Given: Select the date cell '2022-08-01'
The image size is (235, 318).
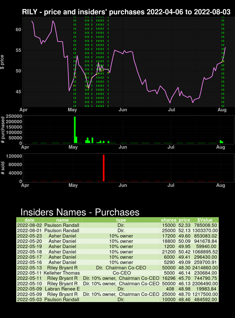Looking at the screenshot, I should [x=30, y=231].
